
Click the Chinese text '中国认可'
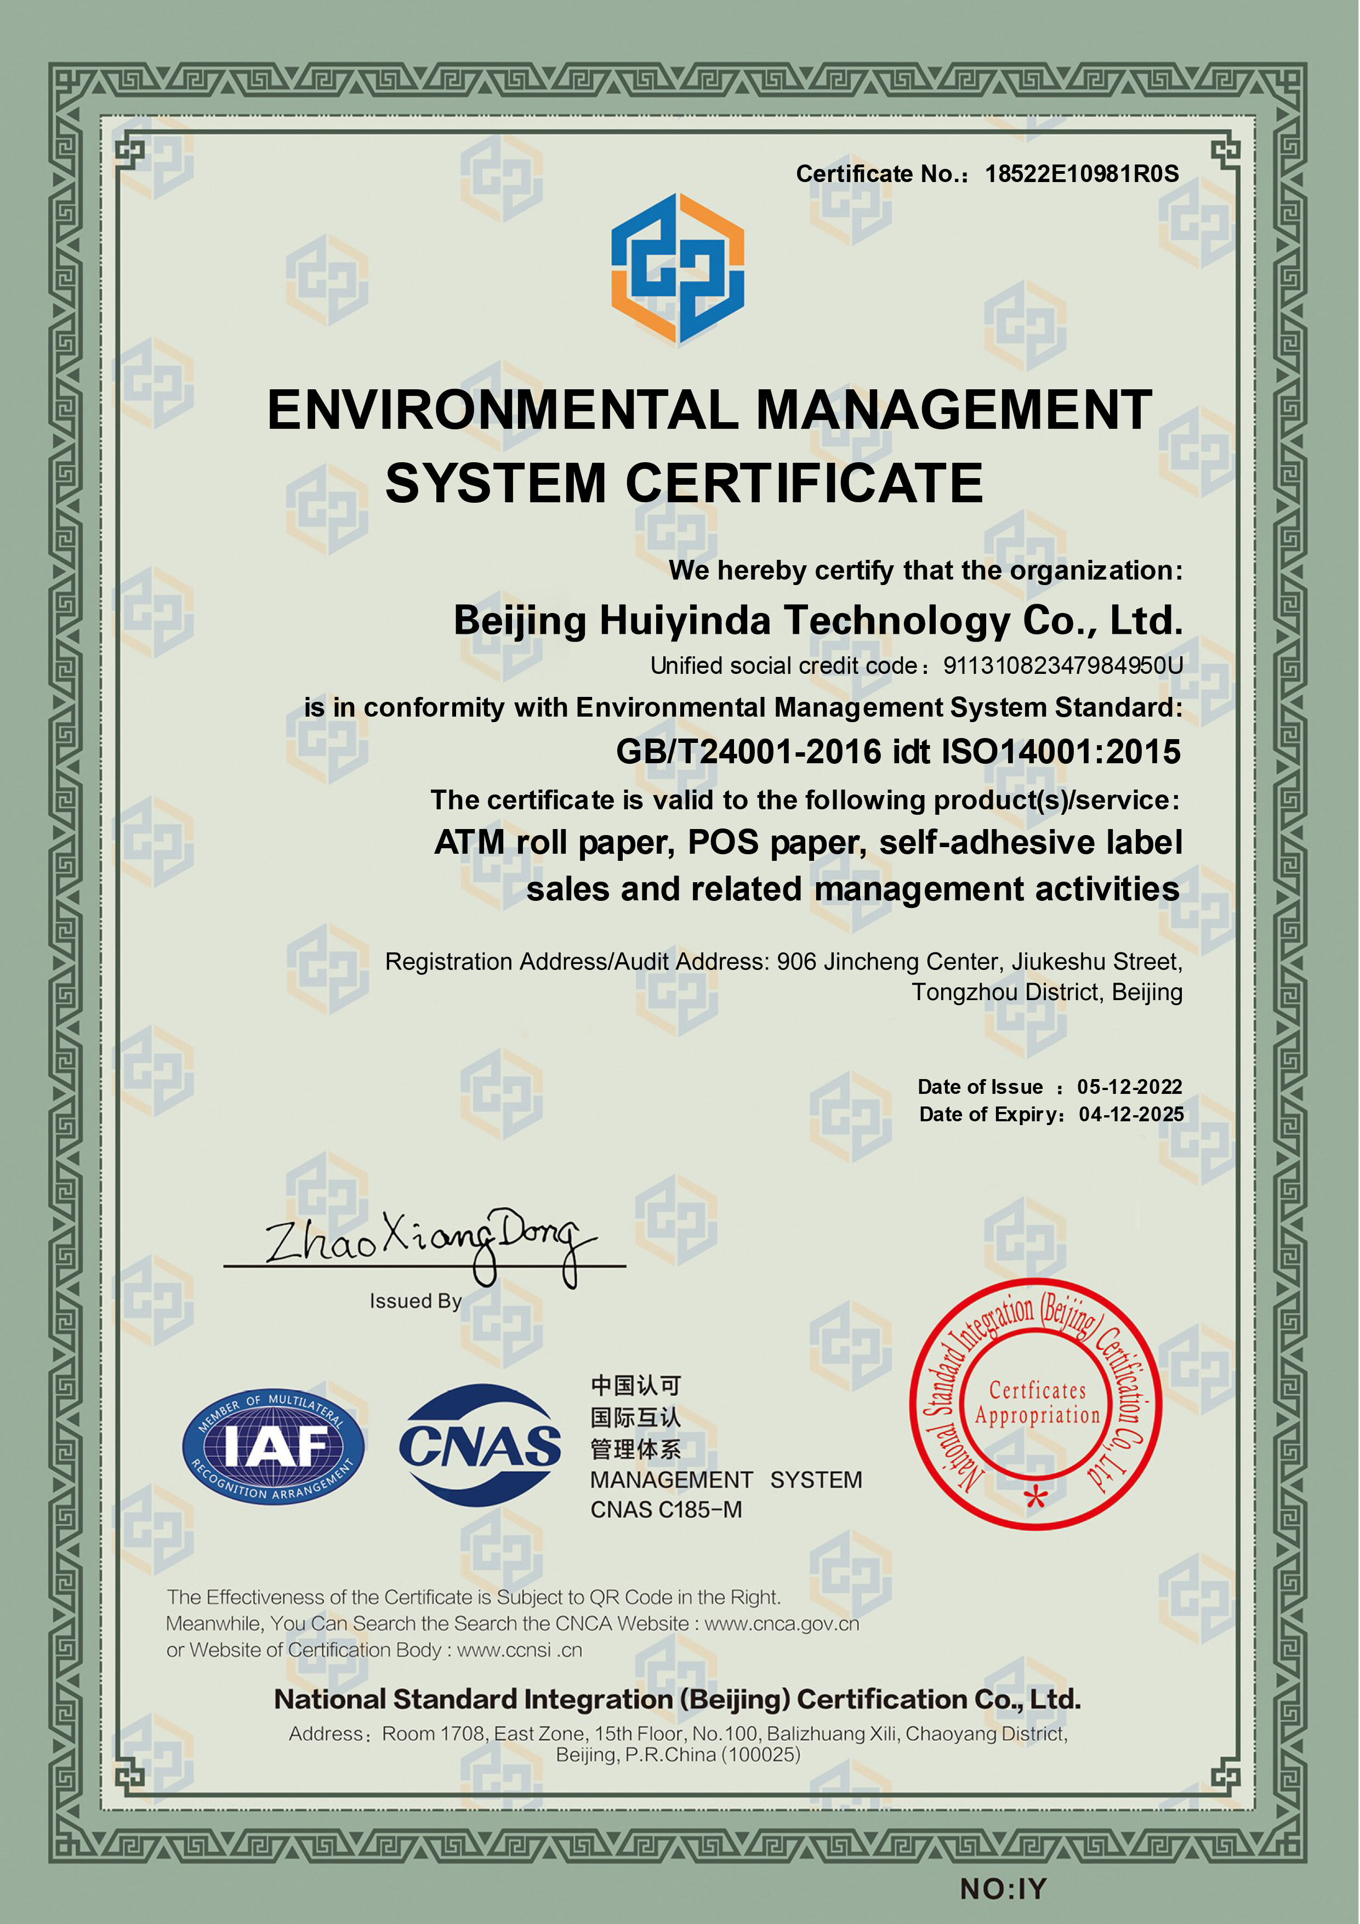636,1386
